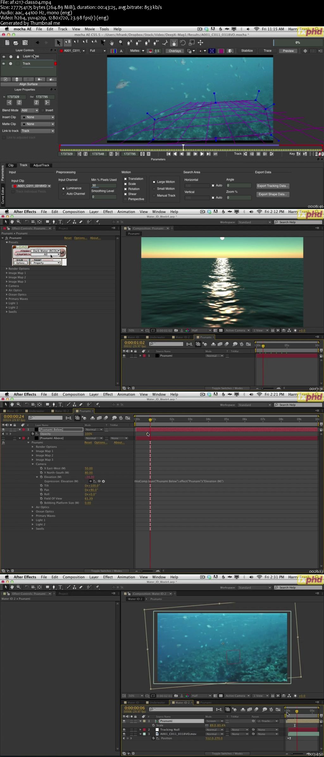The height and width of the screenshot is (757, 324).
Task: Click the Trace button in mocha view bar
Action: [268, 51]
